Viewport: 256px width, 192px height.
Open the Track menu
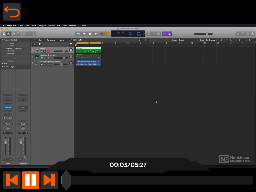click(34, 25)
